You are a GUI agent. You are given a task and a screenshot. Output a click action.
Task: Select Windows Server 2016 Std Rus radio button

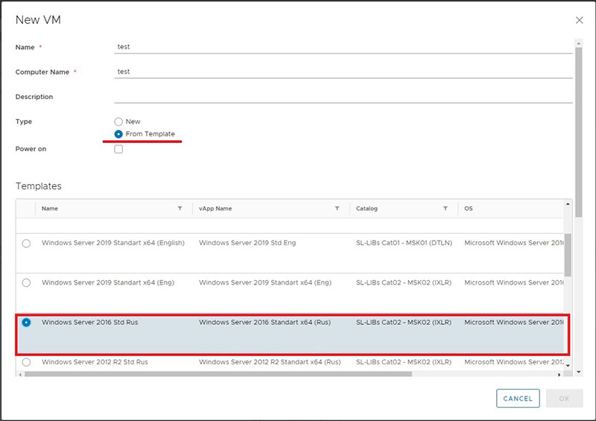tap(27, 323)
